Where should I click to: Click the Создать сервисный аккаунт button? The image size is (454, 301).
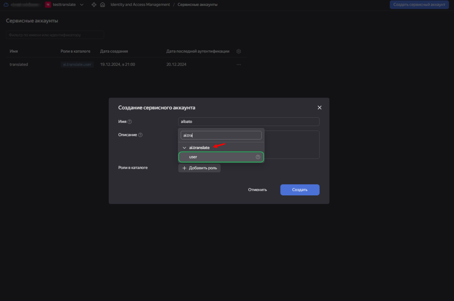[419, 5]
